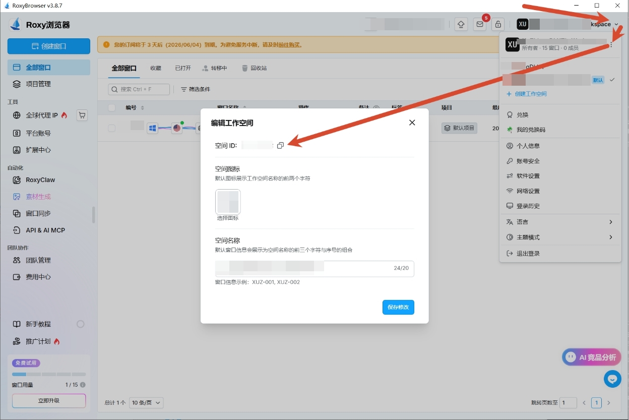Image resolution: width=629 pixels, height=420 pixels.
Task: Copy the workspace ID with the copy icon
Action: 281,146
